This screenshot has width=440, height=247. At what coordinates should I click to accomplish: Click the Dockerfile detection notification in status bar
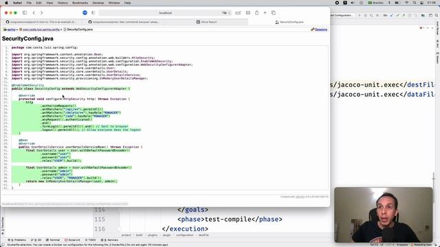click(x=87, y=245)
